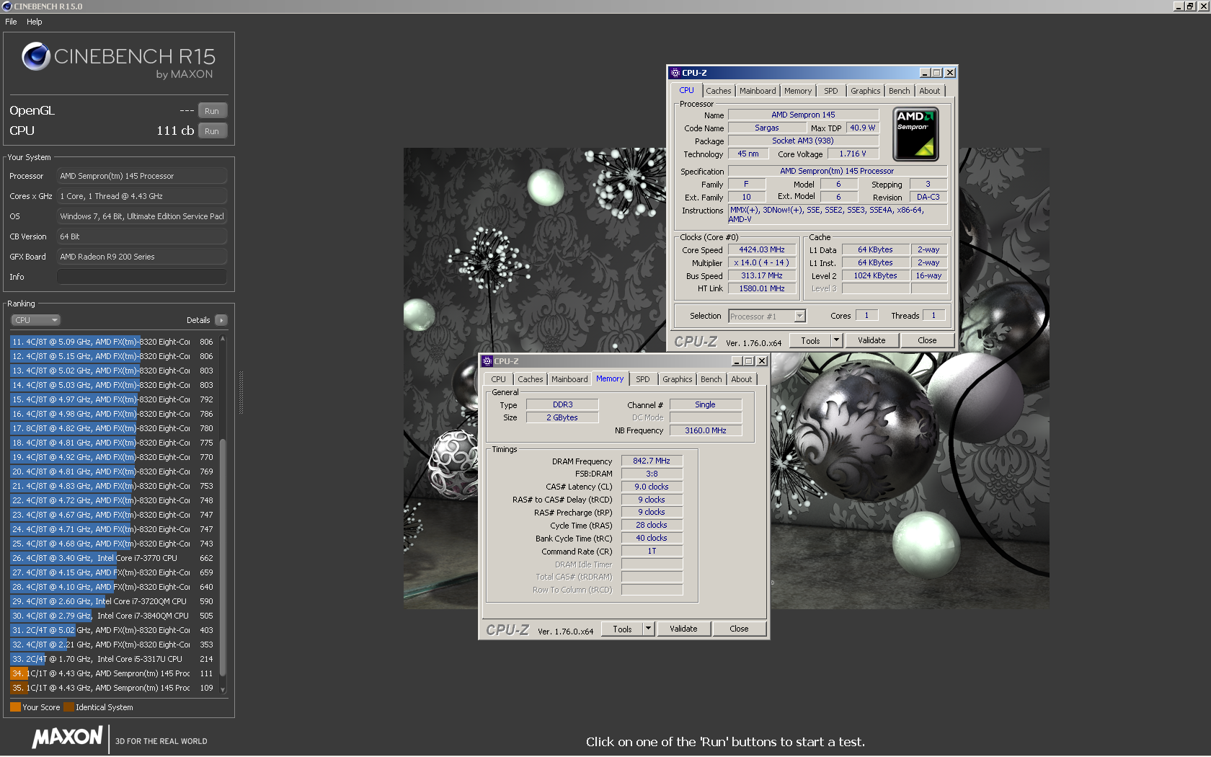The image size is (1211, 757).
Task: Run the CPU benchmark
Action: [x=212, y=131]
